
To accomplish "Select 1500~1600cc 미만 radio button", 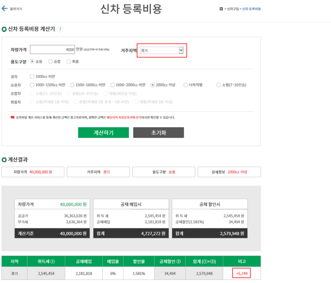I will coord(72,85).
